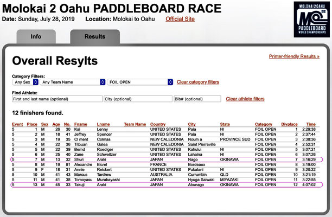Click last name Tardrew

104,175
